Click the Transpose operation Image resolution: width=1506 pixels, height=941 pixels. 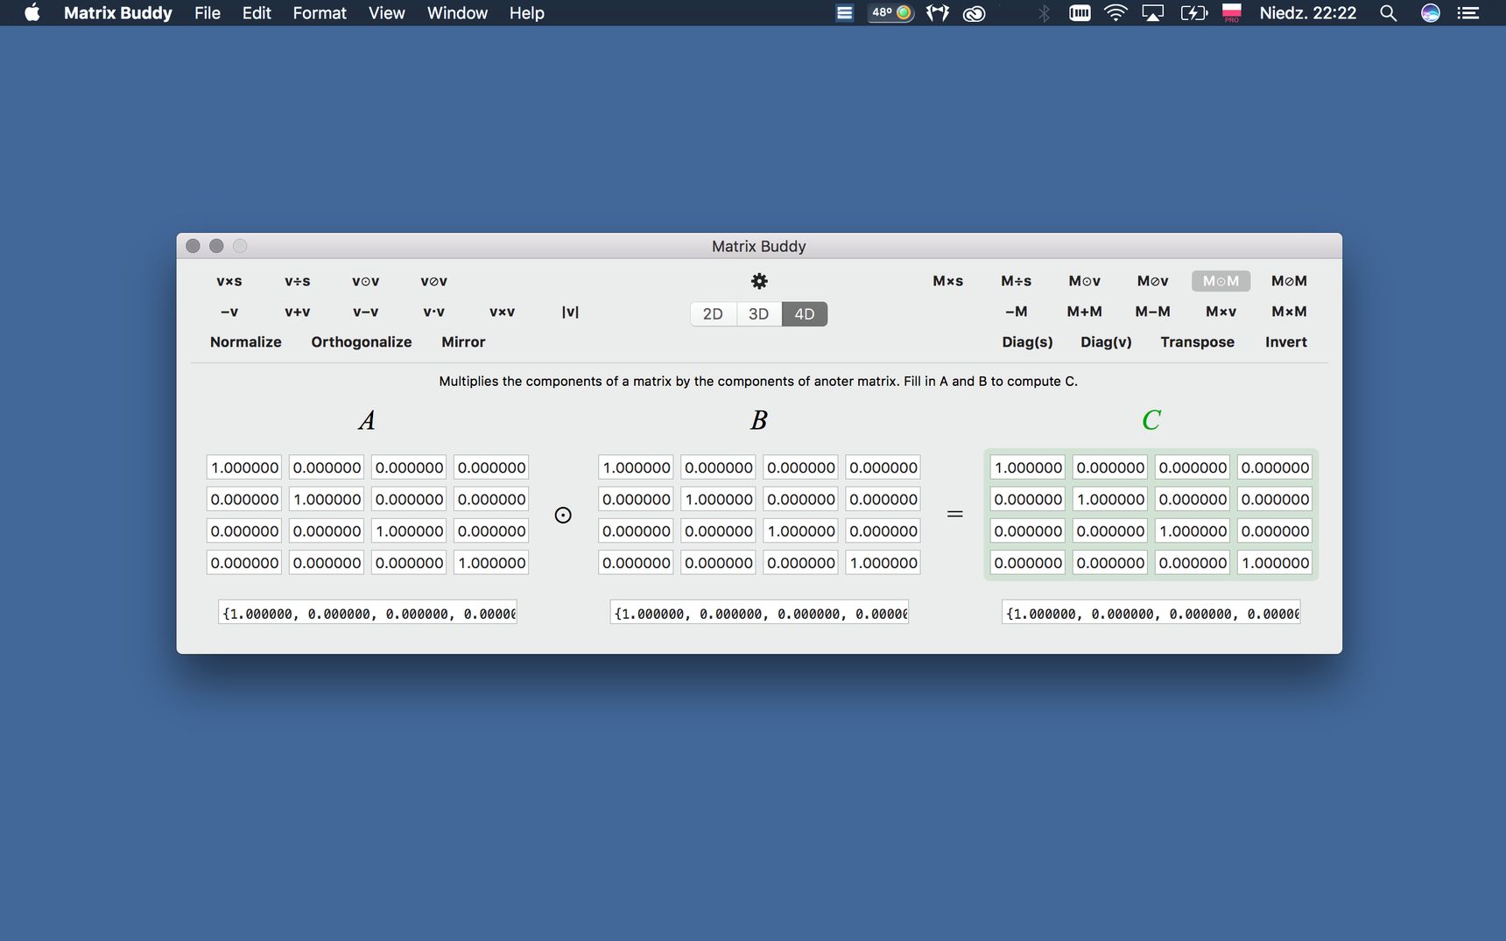coord(1198,342)
